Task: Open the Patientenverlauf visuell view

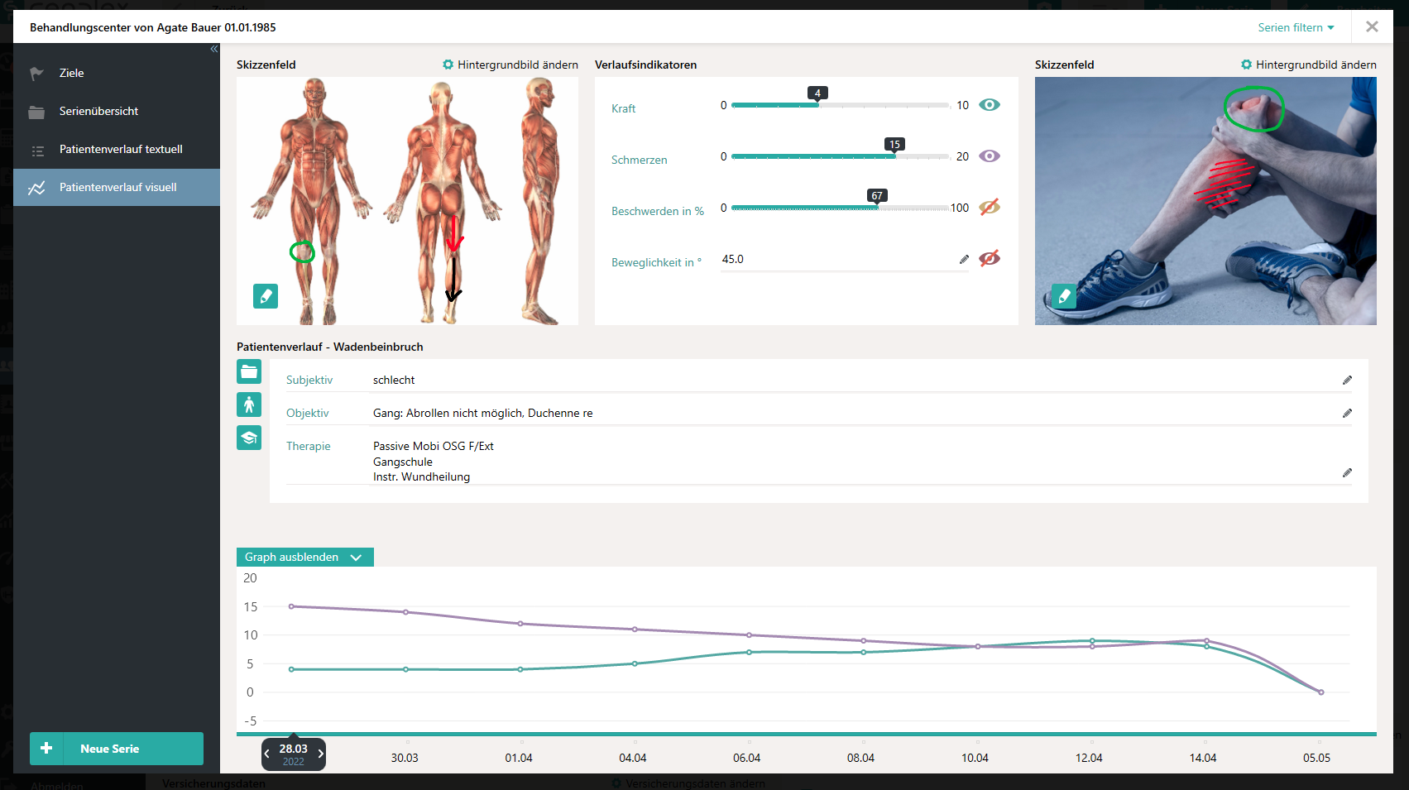Action: pyautogui.click(x=117, y=187)
